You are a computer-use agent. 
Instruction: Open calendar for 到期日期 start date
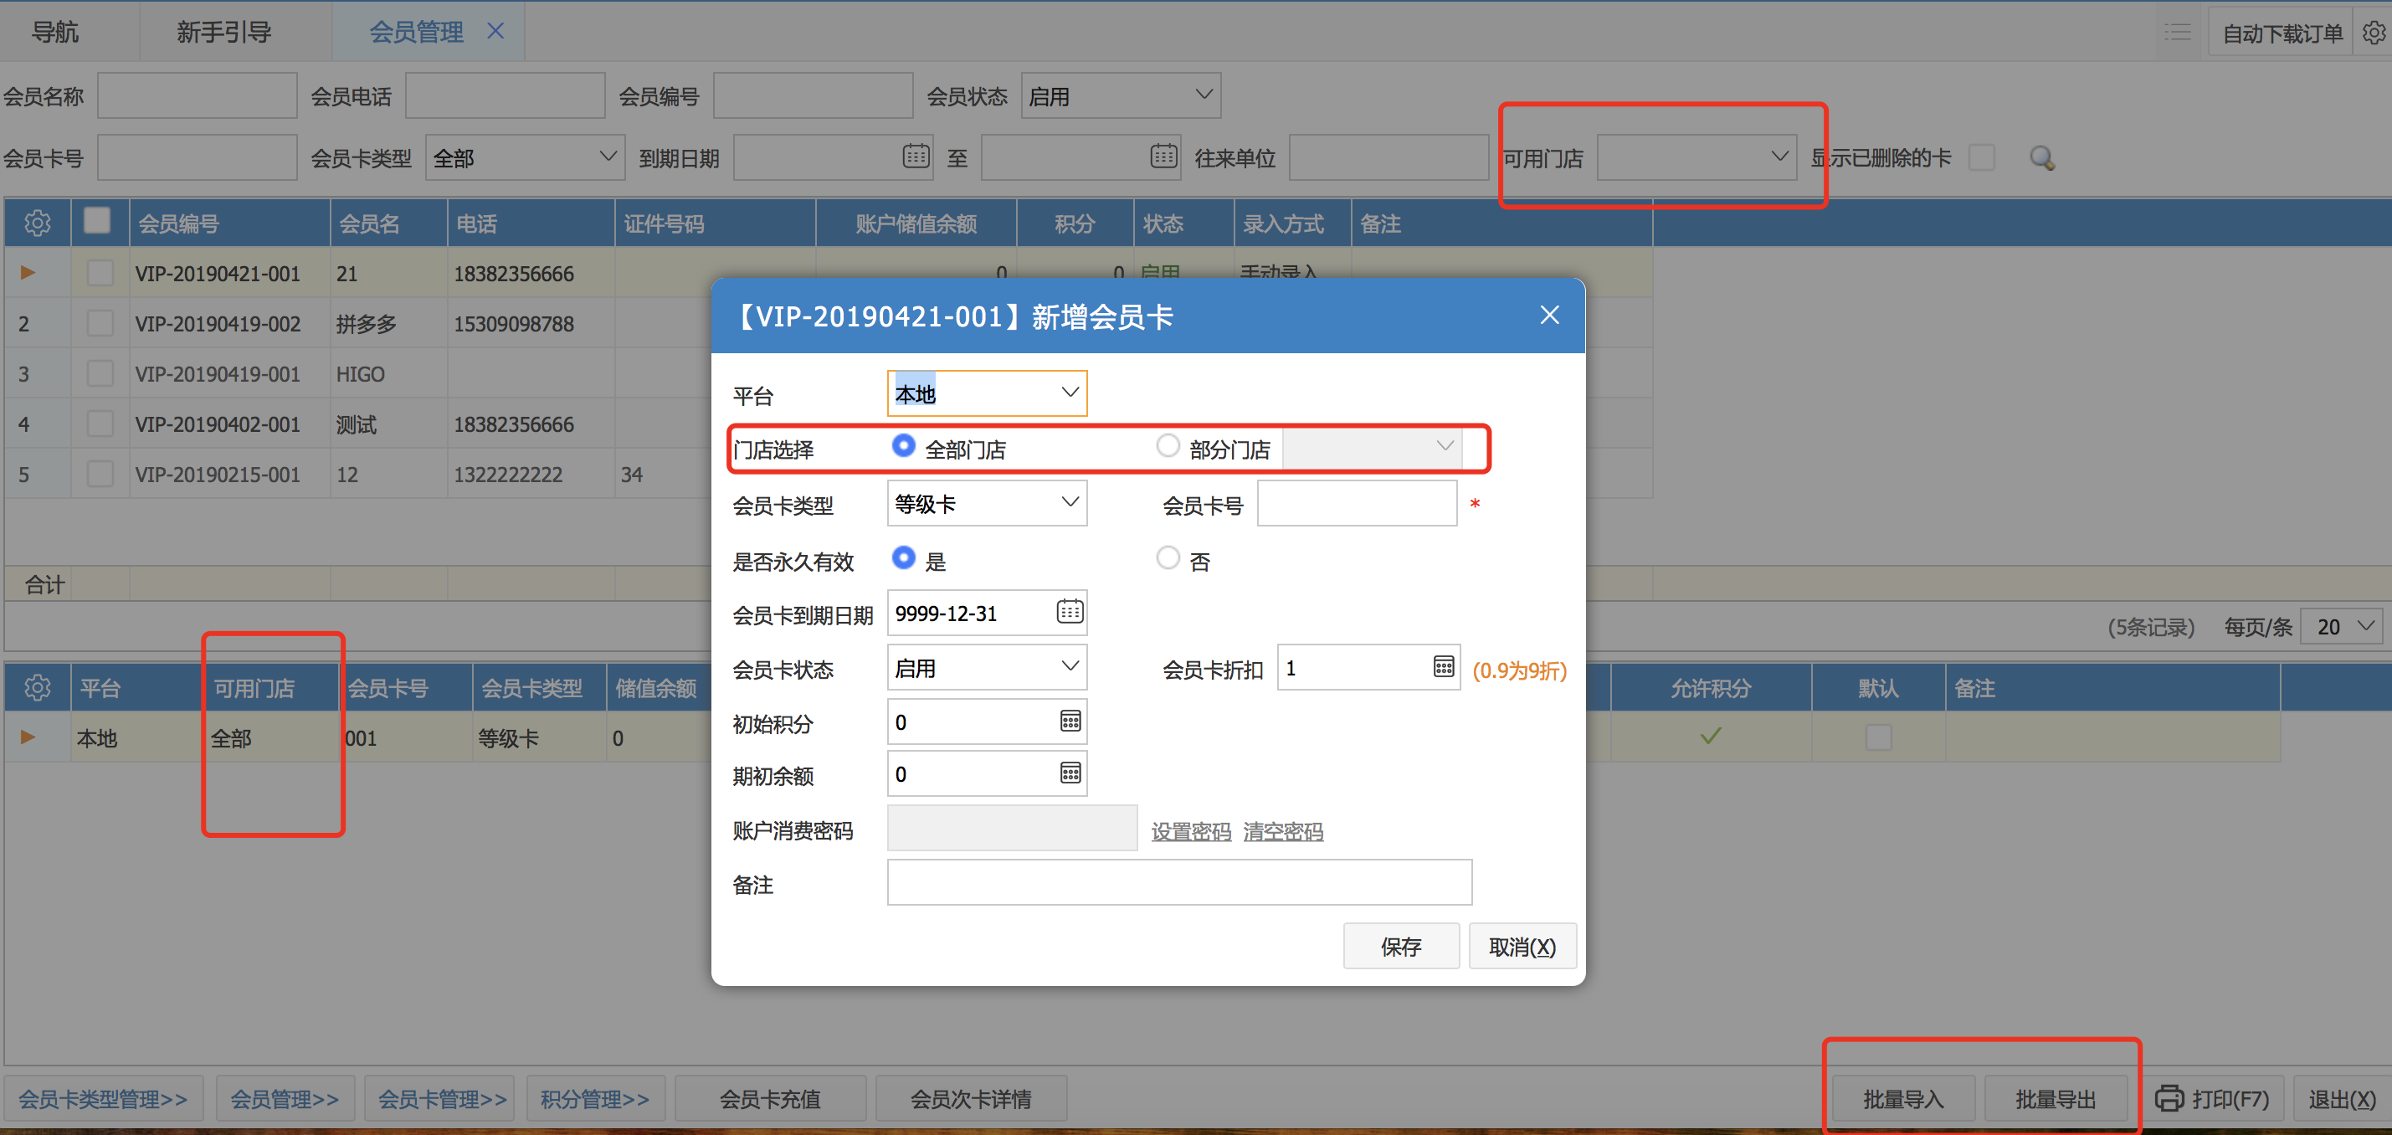coord(916,156)
